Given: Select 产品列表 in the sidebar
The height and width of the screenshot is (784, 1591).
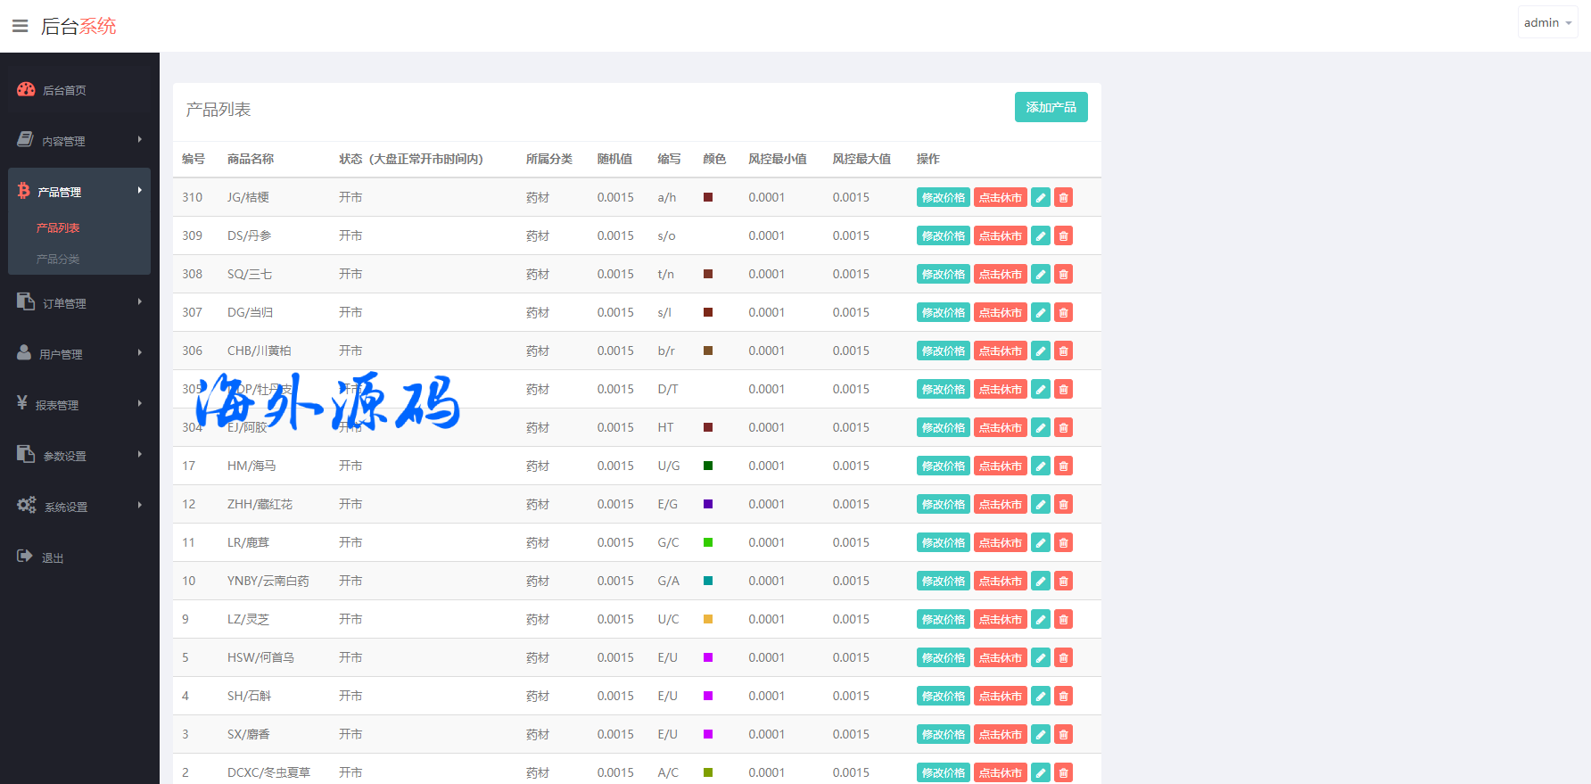Looking at the screenshot, I should tap(58, 227).
